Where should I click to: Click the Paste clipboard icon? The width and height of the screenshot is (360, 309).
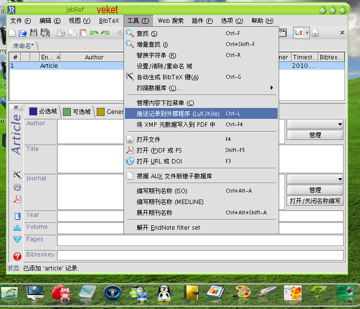tap(83, 33)
